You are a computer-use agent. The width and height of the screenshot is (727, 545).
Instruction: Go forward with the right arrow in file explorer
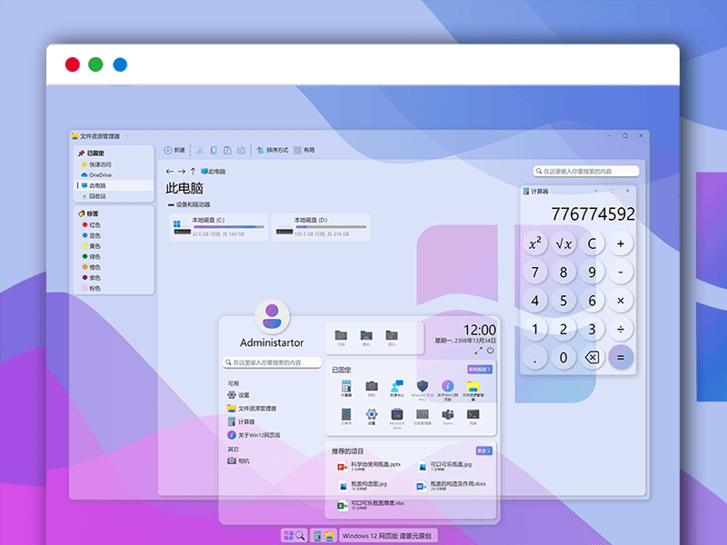[x=181, y=172]
